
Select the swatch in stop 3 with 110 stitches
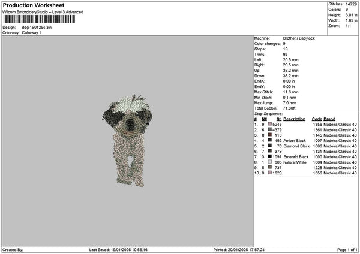coord(270,135)
